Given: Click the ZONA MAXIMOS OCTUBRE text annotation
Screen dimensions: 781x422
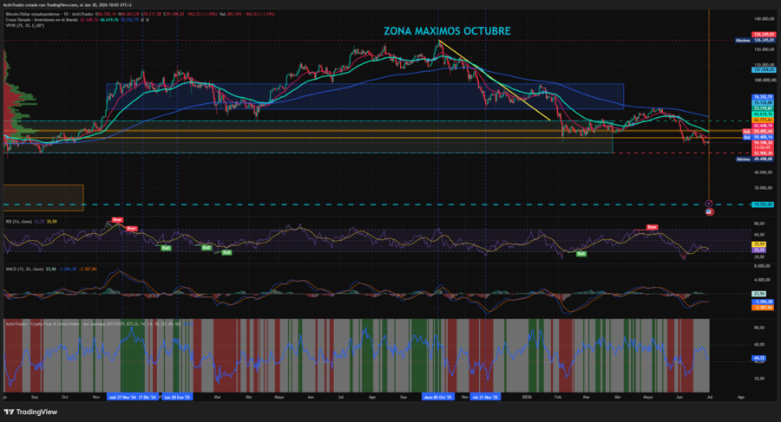Looking at the screenshot, I should (x=447, y=31).
